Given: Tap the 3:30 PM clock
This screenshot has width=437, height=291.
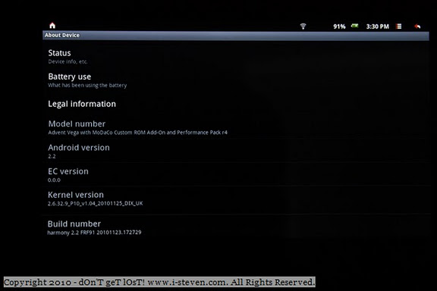Looking at the screenshot, I should click(377, 27).
